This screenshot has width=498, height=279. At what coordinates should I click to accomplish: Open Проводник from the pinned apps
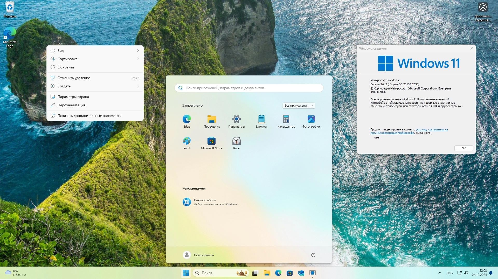(x=212, y=121)
